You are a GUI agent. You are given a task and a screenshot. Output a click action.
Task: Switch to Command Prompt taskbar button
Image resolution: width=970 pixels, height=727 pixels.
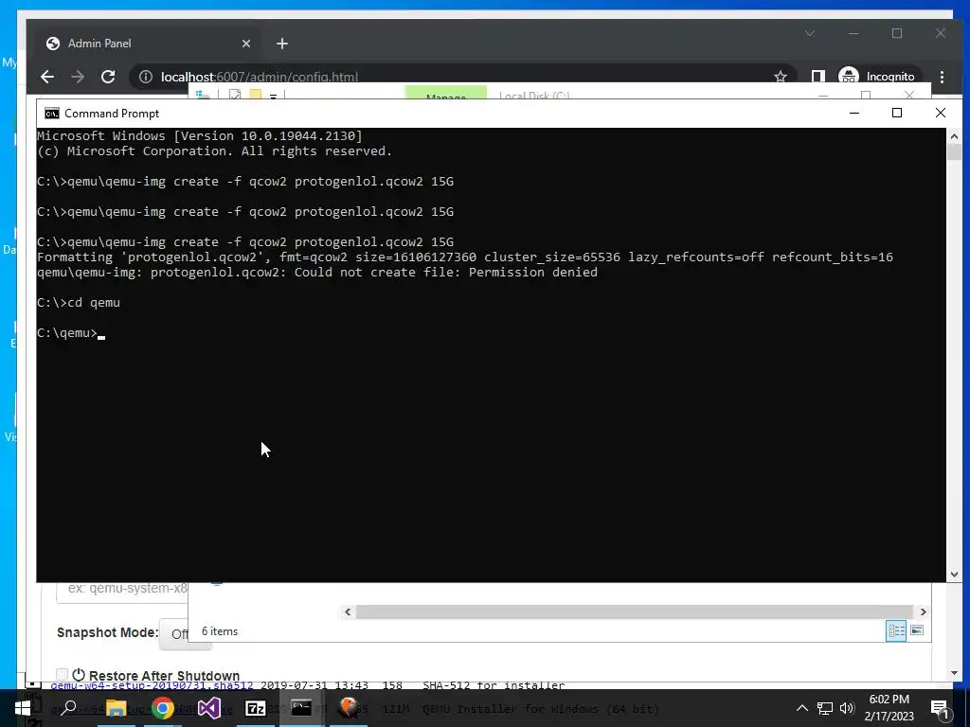301,708
